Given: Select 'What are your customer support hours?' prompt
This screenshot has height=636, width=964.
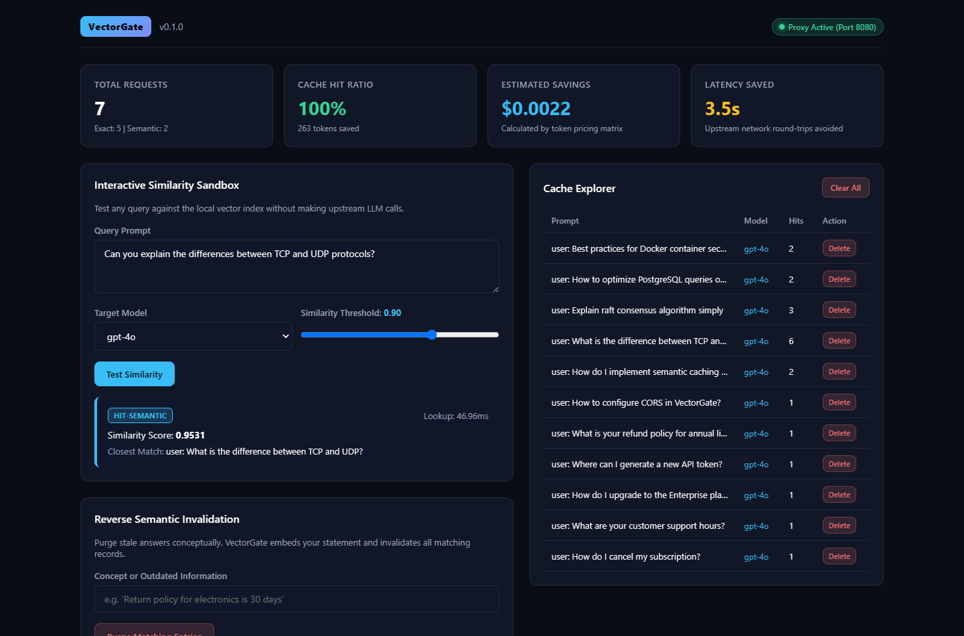Looking at the screenshot, I should [x=638, y=526].
